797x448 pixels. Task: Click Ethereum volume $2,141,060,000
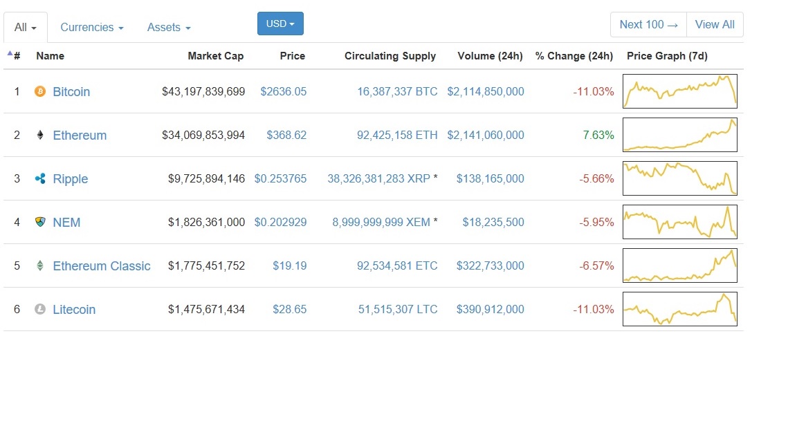tap(486, 135)
